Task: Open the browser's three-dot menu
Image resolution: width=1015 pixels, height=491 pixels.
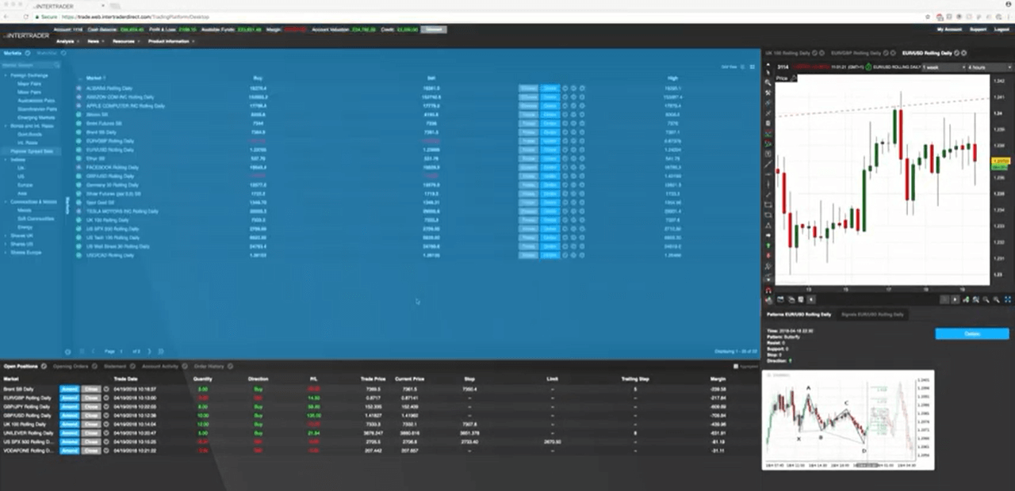Action: (x=1009, y=16)
